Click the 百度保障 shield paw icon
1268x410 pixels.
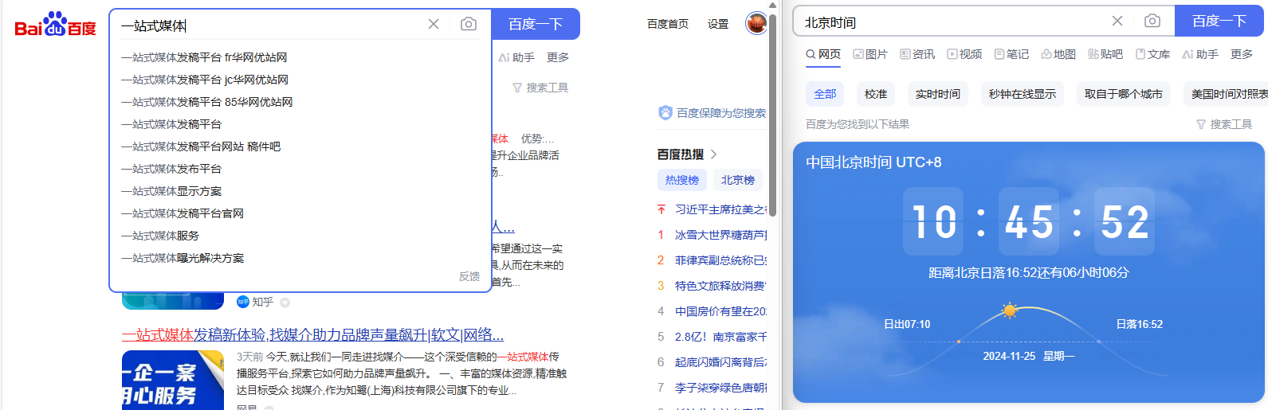click(665, 113)
